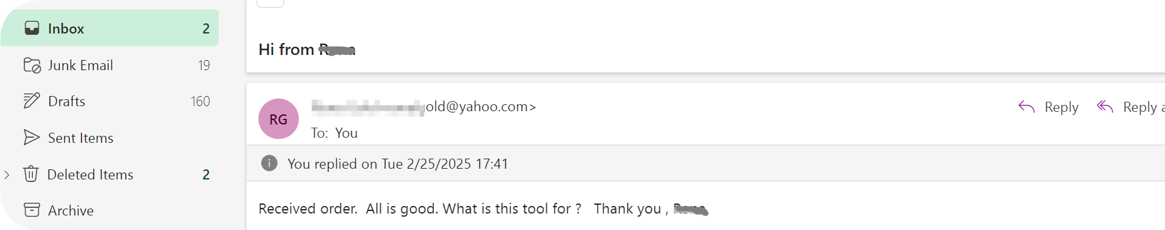Open the Drafts folder
The width and height of the screenshot is (1165, 230).
109,101
